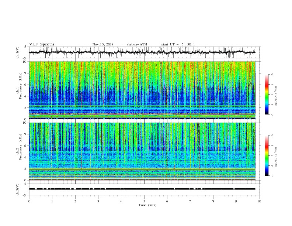The width and height of the screenshot is (292, 226).
Task: Click time axis tick label "10"
Action: [259, 201]
